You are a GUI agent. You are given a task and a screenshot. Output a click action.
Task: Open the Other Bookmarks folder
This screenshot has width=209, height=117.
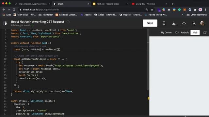(197, 15)
